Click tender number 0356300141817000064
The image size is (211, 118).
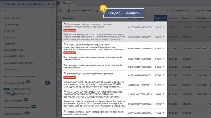(x=140, y=113)
